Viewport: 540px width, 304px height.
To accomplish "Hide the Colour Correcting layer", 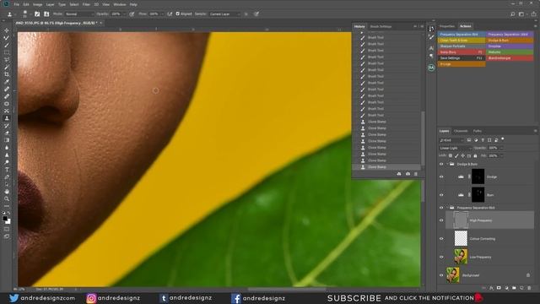I will 441,239.
